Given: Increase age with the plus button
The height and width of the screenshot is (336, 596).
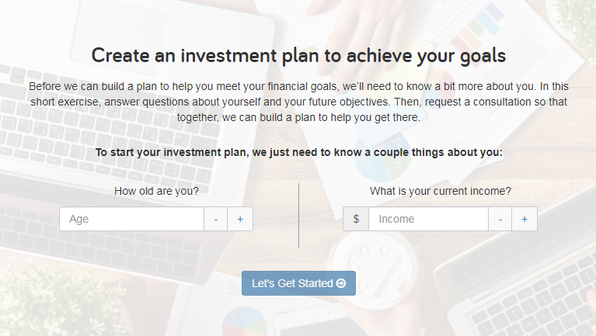Looking at the screenshot, I should [x=240, y=219].
